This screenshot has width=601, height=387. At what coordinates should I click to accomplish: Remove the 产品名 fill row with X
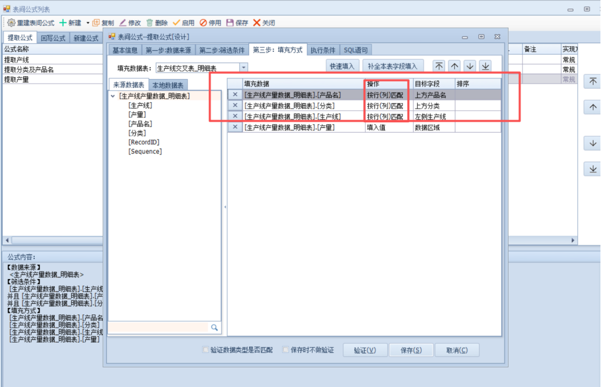coord(235,95)
